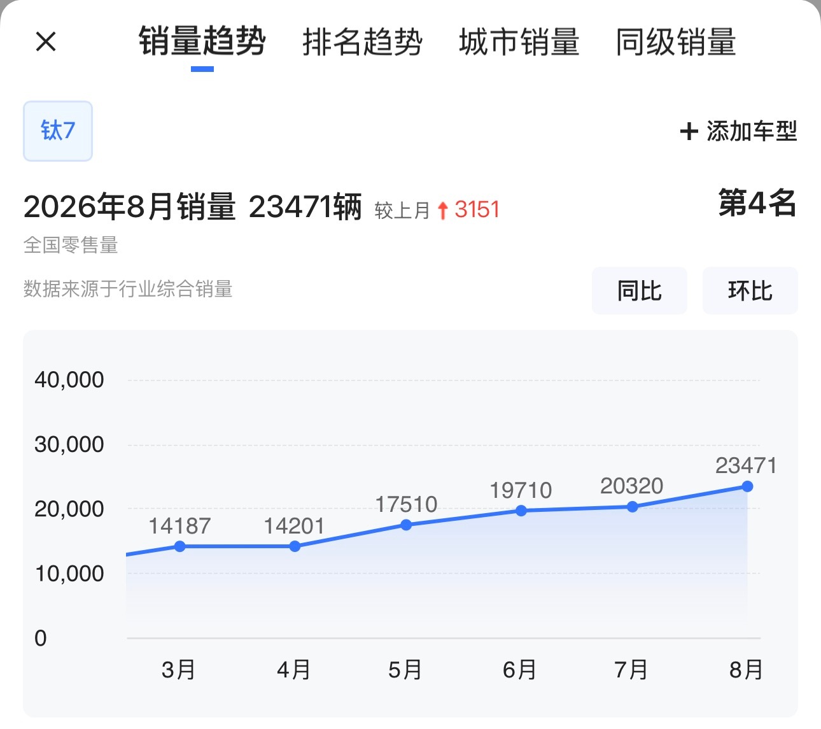
Task: Tap the 8月 axis label
Action: (746, 670)
